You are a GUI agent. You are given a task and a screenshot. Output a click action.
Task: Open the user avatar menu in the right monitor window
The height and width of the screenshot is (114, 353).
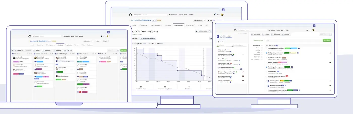(x=314, y=30)
